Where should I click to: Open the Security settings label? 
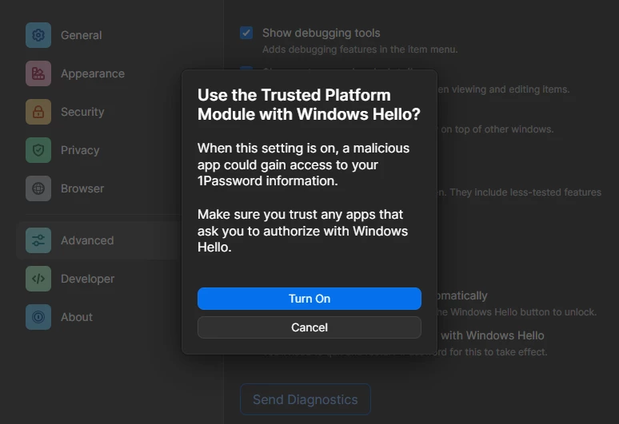pyautogui.click(x=82, y=112)
